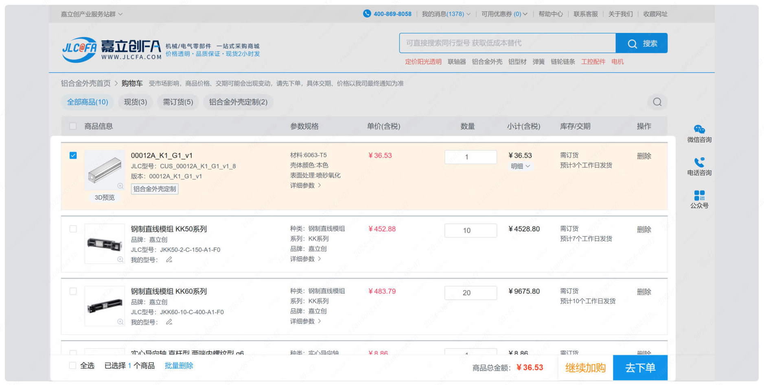
Task: Delete the KK50系列 item
Action: pos(644,230)
